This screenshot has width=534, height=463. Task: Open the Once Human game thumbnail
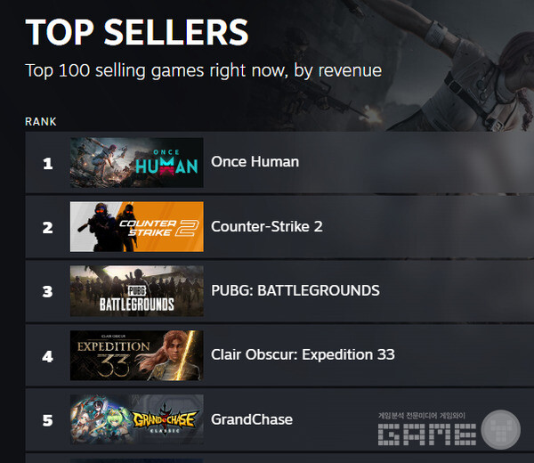coord(136,162)
